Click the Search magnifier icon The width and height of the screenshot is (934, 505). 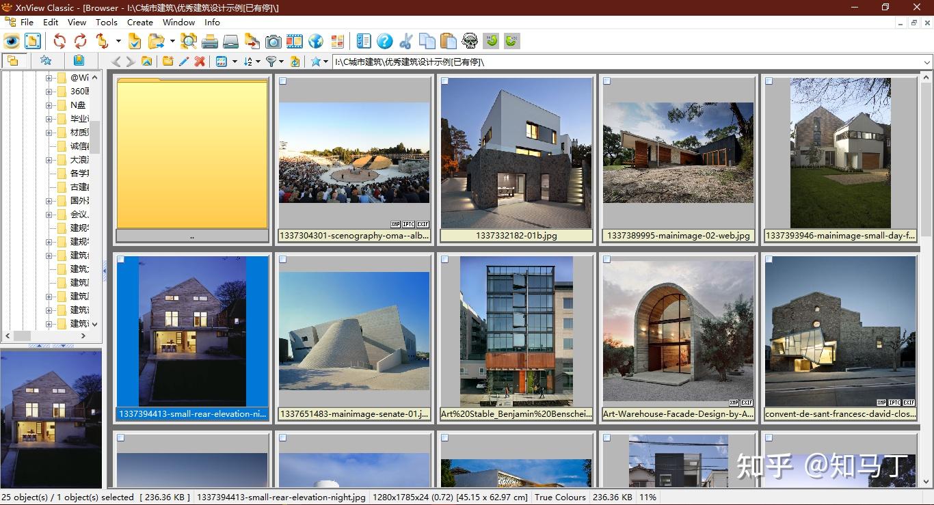[189, 41]
